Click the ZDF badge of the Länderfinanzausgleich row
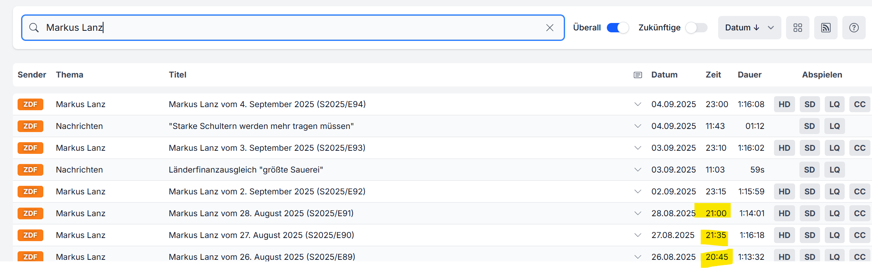This screenshot has width=872, height=268. tap(30, 170)
